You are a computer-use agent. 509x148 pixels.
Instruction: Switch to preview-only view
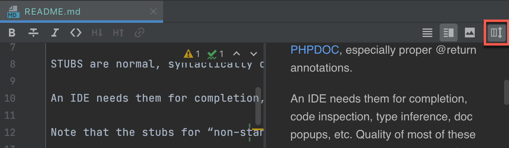(x=470, y=33)
